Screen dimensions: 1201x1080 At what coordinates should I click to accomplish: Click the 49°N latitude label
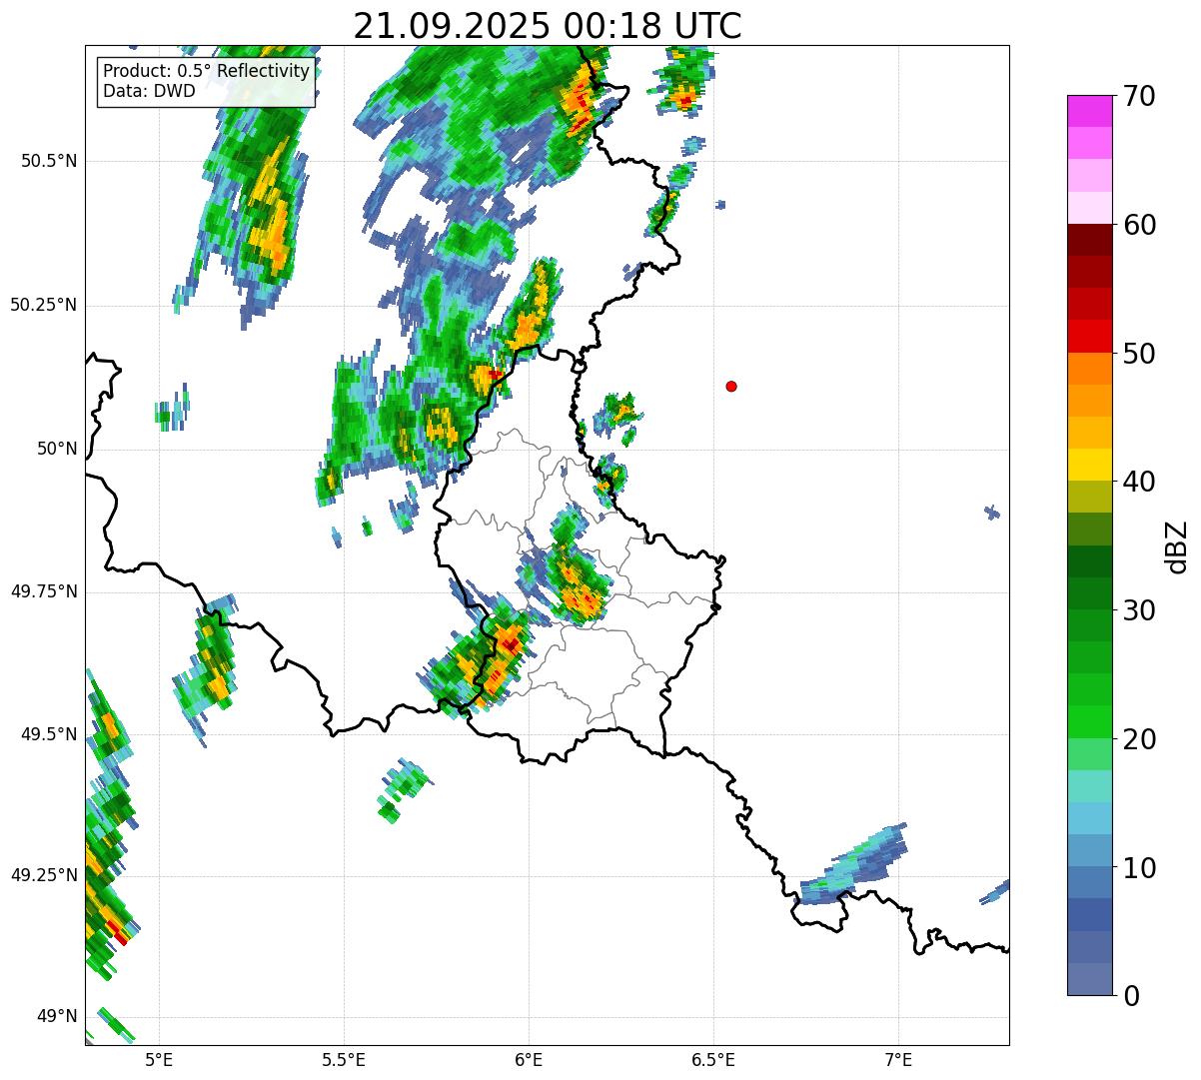tap(57, 1017)
